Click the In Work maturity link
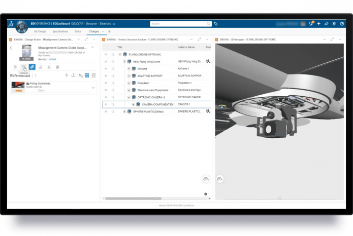Screen dimensions: 353x236 (x=53, y=59)
